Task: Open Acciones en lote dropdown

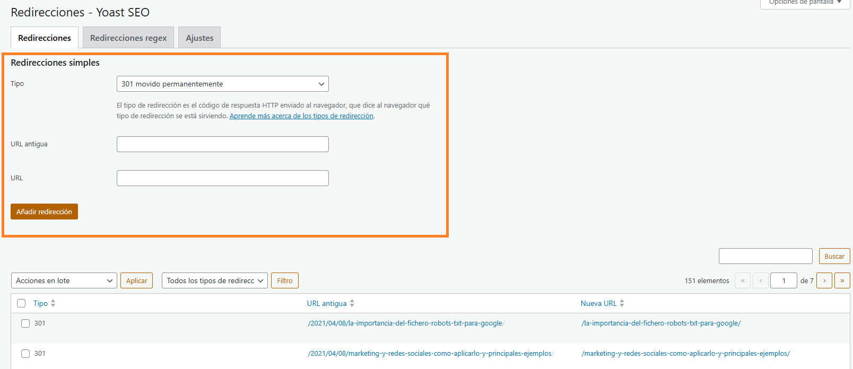Action: point(64,280)
